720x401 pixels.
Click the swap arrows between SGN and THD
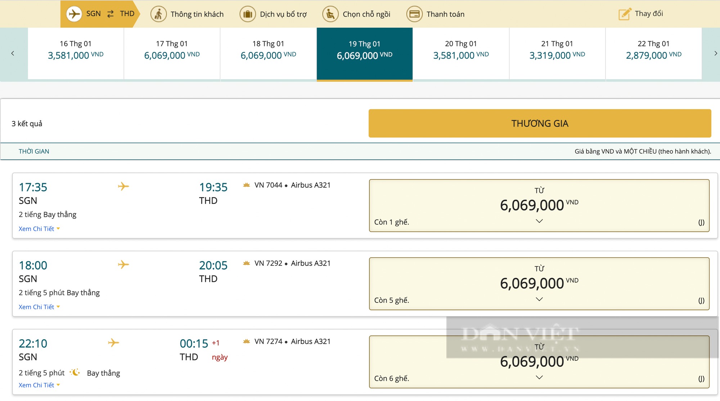point(111,14)
